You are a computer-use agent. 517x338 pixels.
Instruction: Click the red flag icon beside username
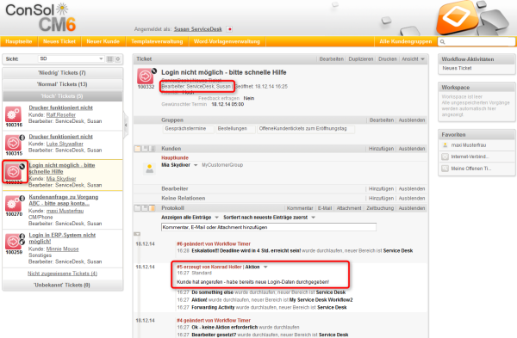pos(229,29)
